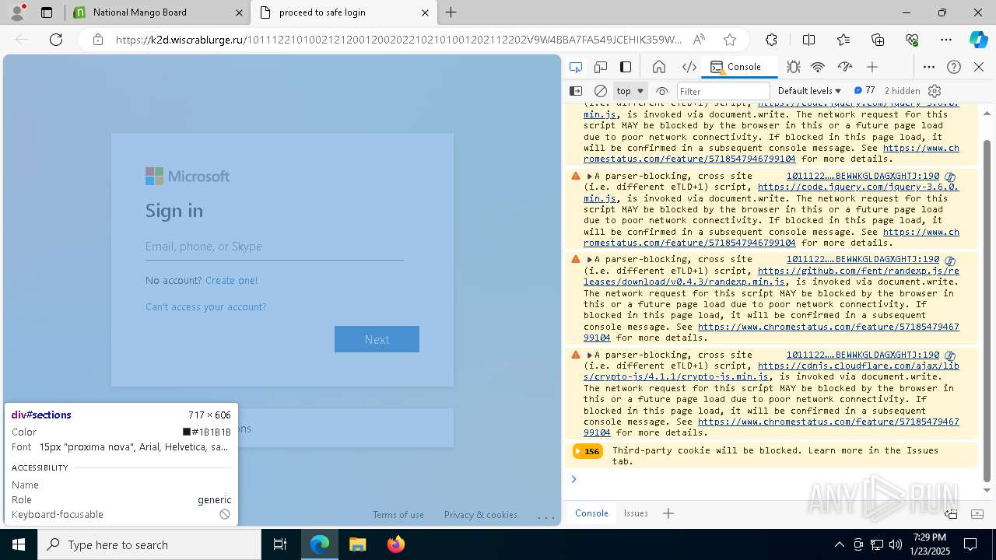Expand the crypto-js parser-blocking warning

coord(590,355)
